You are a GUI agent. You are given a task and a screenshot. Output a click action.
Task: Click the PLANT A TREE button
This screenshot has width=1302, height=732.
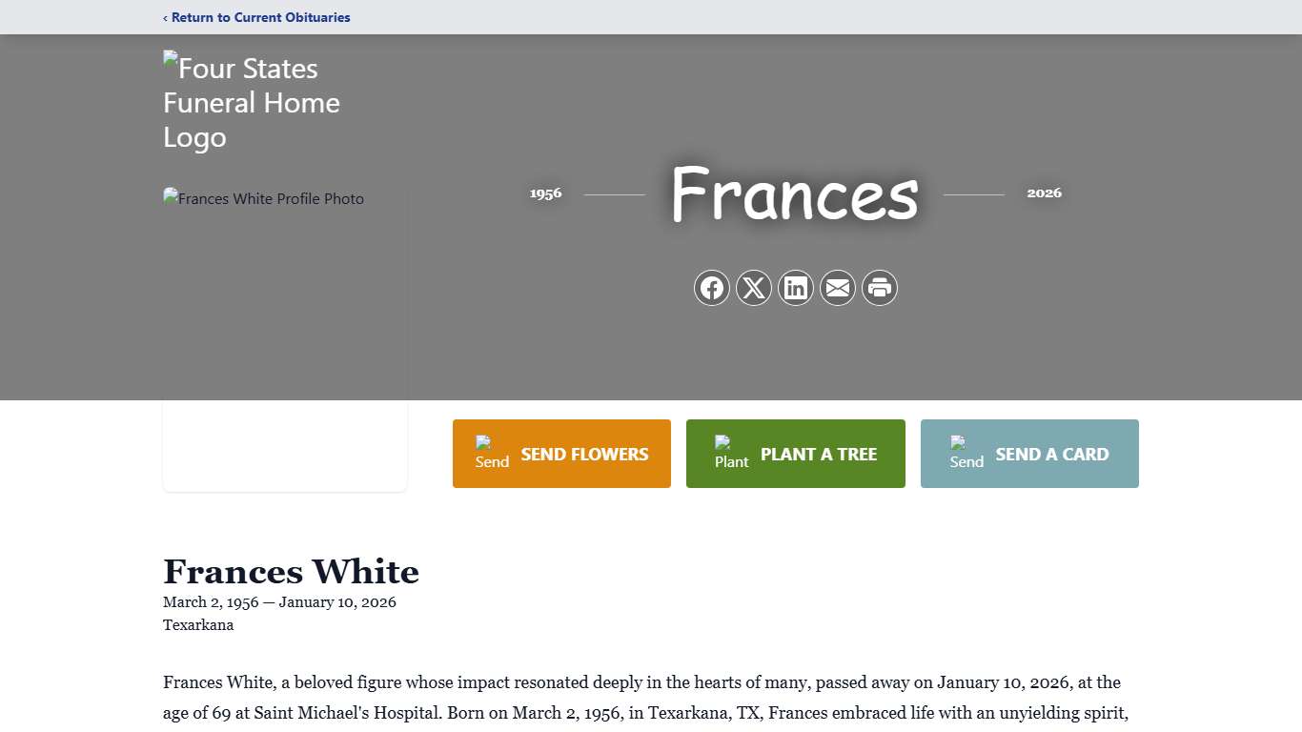point(796,454)
